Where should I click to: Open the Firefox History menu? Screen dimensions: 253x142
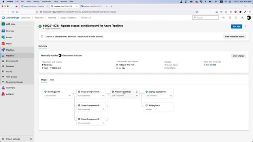coord(36,2)
